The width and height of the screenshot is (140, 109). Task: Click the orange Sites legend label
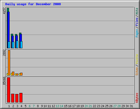point(137,71)
